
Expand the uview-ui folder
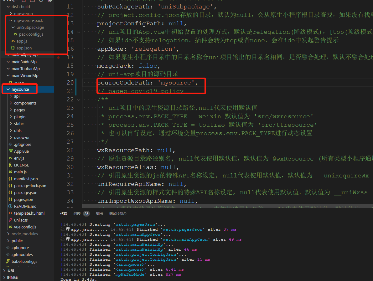[x=10, y=138]
